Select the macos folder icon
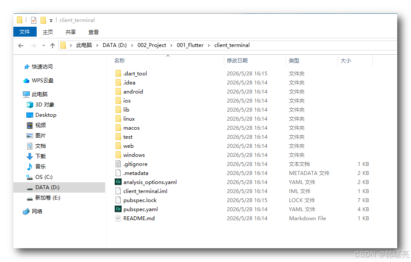The height and width of the screenshot is (262, 411). [x=118, y=128]
